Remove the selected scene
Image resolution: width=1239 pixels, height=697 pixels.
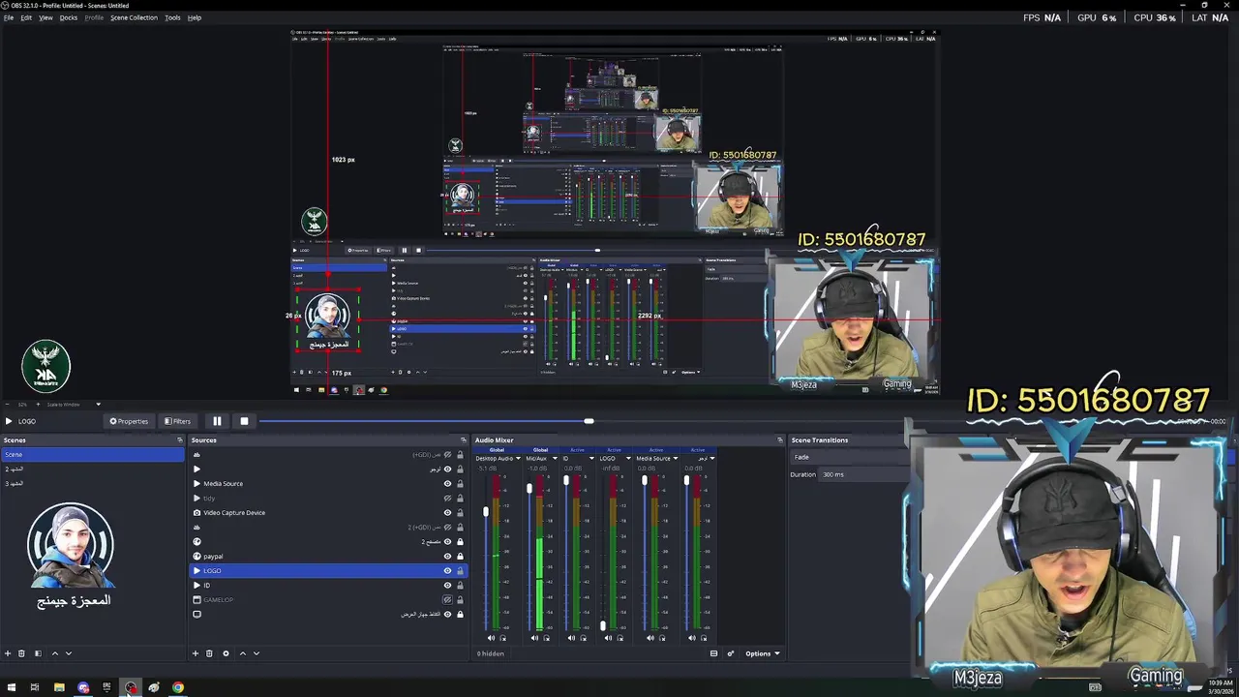pyautogui.click(x=21, y=653)
